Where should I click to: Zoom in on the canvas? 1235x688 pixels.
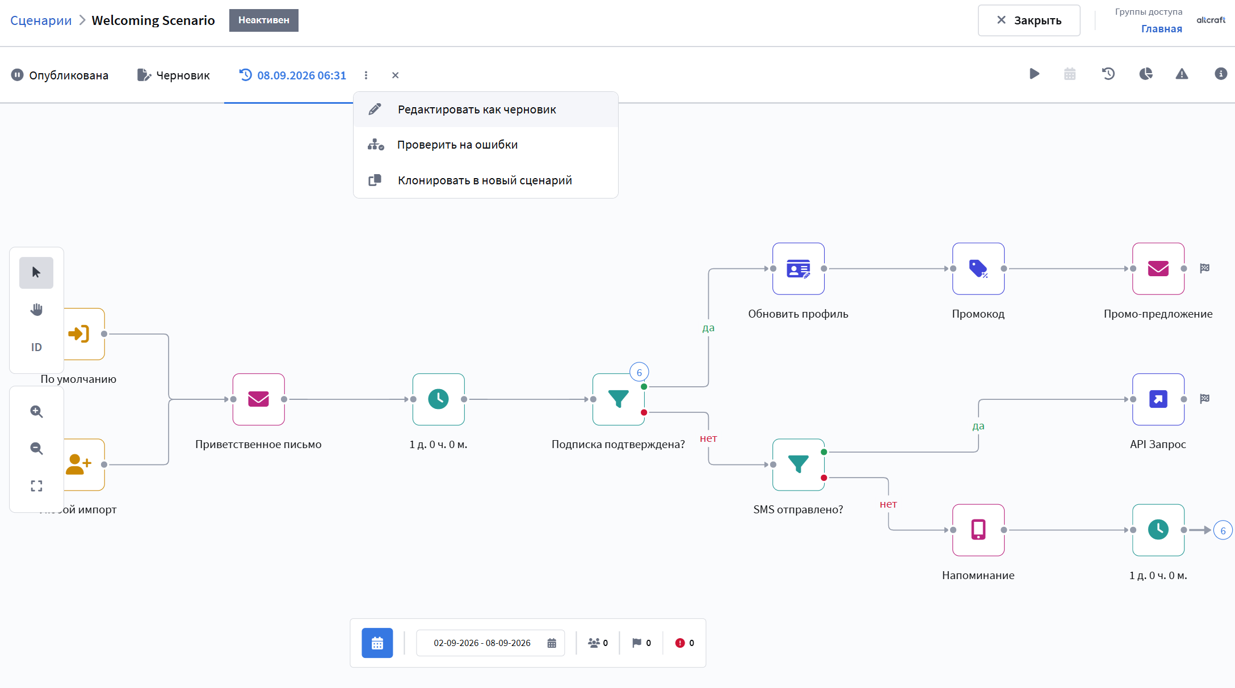click(36, 412)
